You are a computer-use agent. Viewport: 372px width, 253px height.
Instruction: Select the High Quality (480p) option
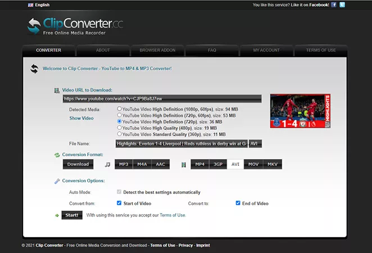click(119, 128)
